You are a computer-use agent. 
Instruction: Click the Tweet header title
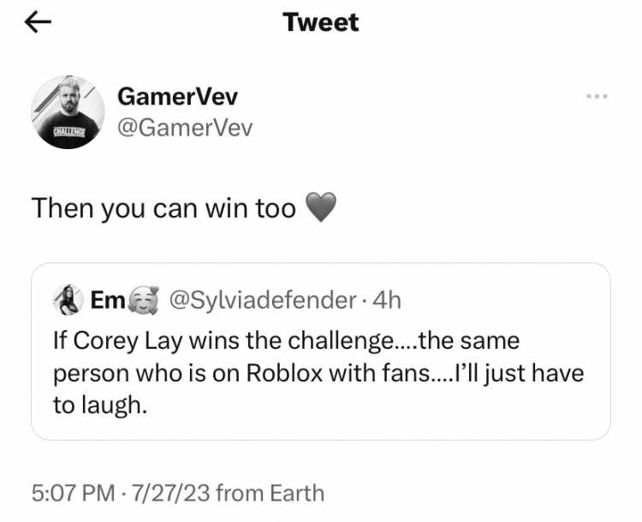click(321, 22)
